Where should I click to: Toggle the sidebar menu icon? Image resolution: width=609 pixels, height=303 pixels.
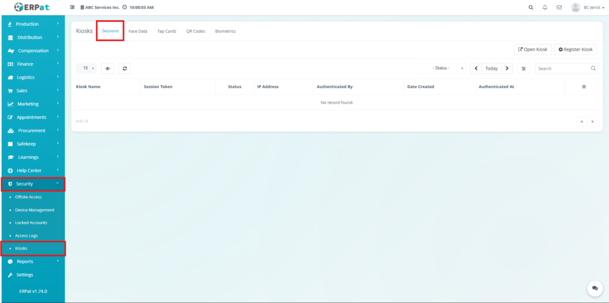point(73,7)
